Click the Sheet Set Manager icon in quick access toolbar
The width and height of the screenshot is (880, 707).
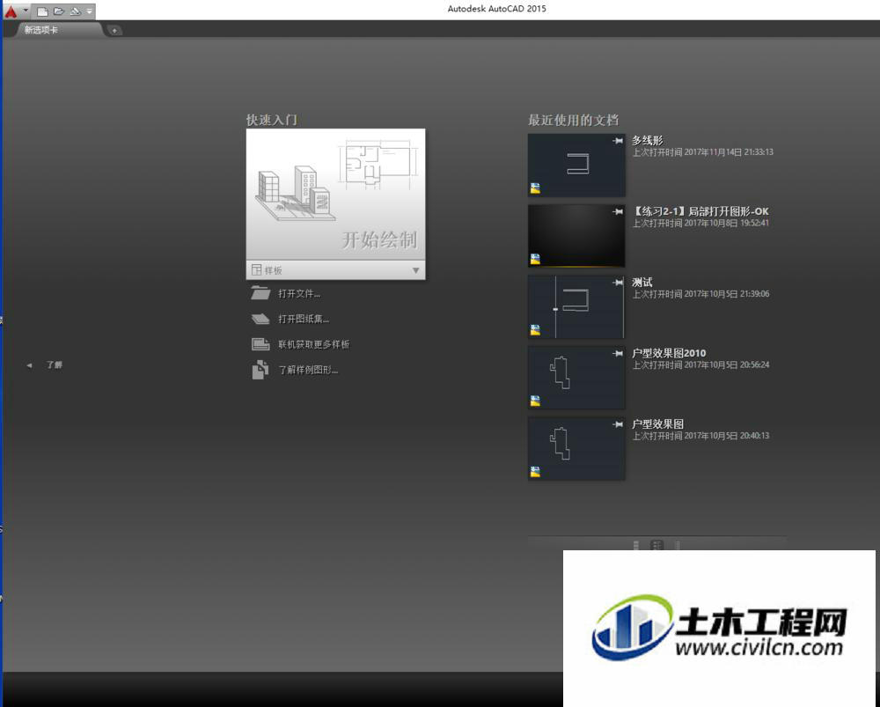pos(75,11)
